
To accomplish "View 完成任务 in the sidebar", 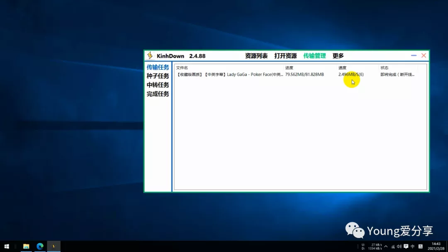I will 158,94.
